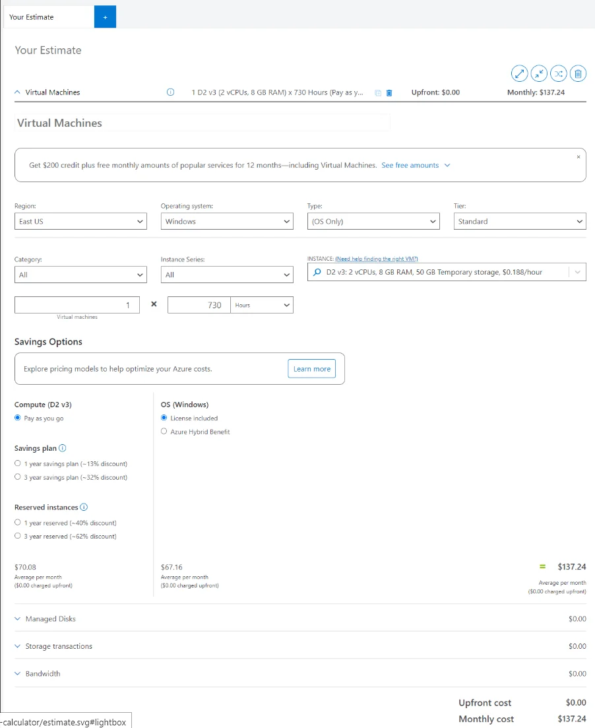Expand the Managed Disks section
The height and width of the screenshot is (728, 595).
coord(17,619)
